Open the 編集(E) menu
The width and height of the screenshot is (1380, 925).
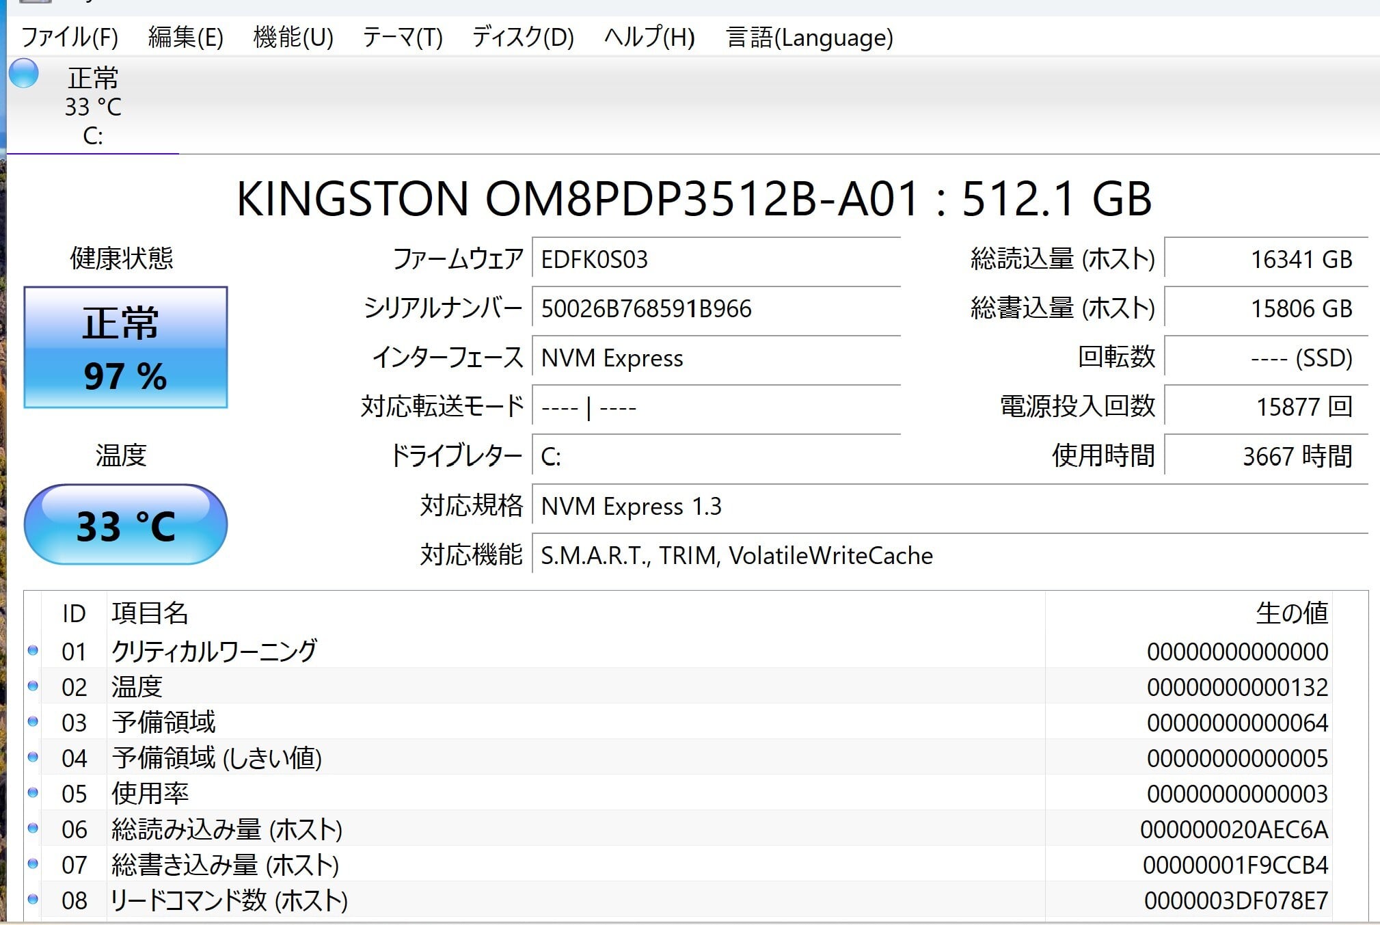coord(185,37)
